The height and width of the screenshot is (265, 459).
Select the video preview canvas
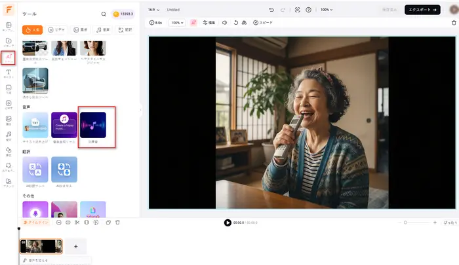click(302, 122)
